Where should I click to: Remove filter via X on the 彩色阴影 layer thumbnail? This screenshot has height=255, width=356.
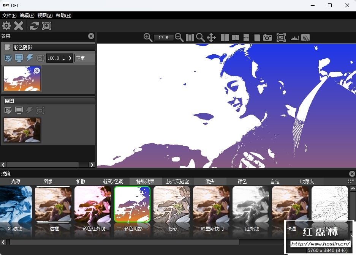click(x=37, y=71)
